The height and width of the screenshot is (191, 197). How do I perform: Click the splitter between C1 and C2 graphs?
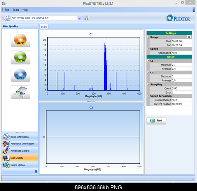(91, 102)
